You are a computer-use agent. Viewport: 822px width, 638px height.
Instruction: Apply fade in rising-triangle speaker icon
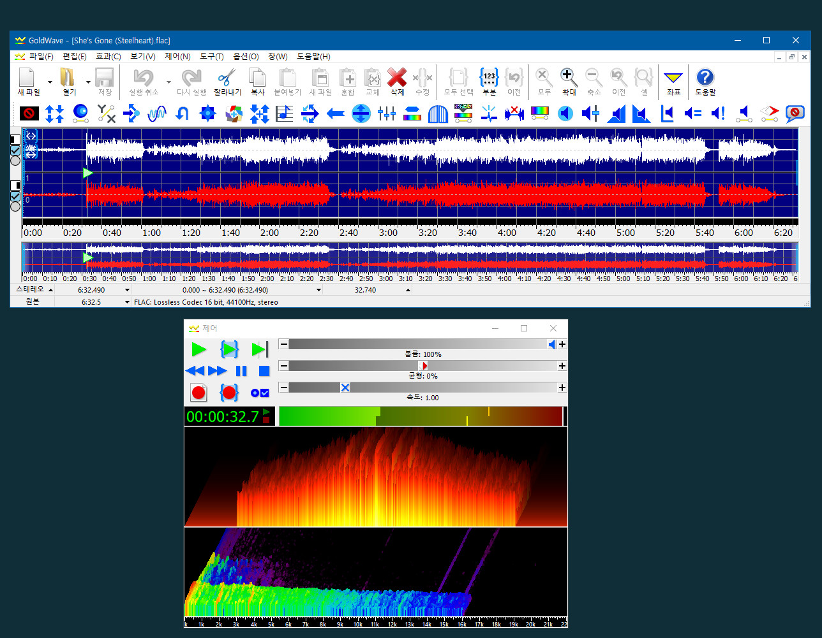click(616, 114)
